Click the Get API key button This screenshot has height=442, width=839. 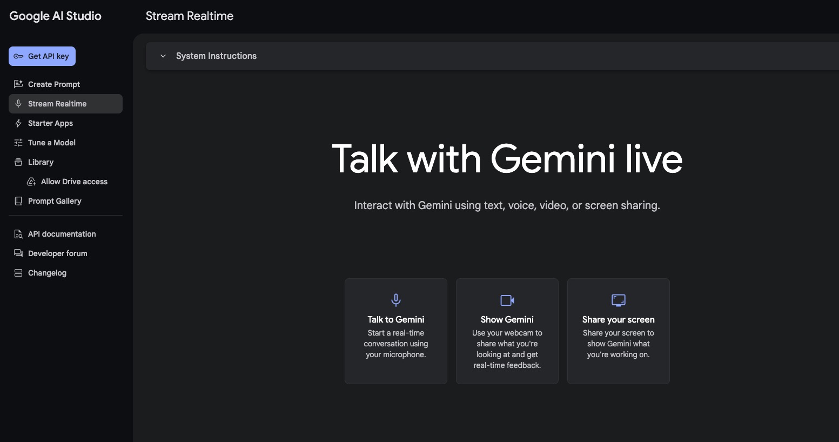(42, 56)
